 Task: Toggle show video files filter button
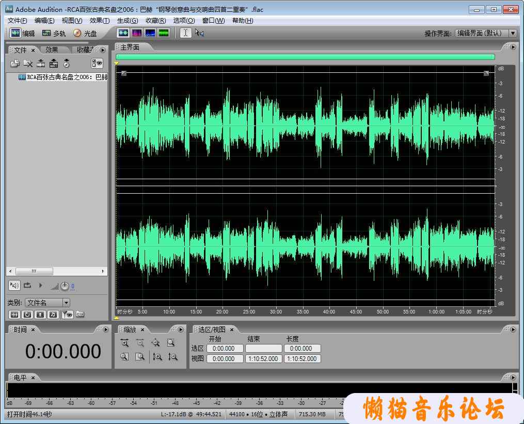click(x=40, y=315)
